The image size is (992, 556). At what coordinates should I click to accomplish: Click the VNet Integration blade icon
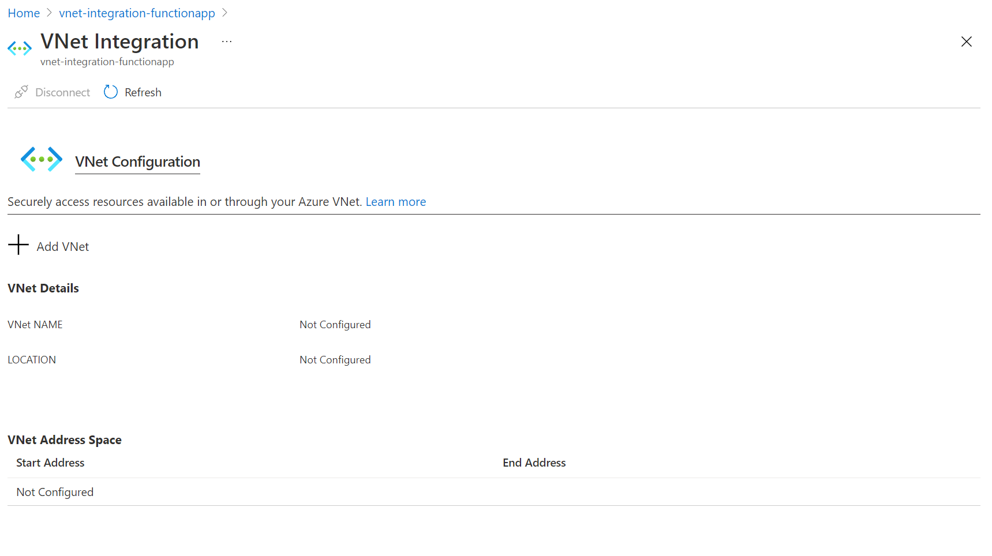[19, 48]
